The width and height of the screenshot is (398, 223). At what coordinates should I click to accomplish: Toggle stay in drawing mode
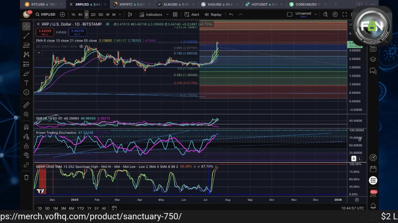26,136
